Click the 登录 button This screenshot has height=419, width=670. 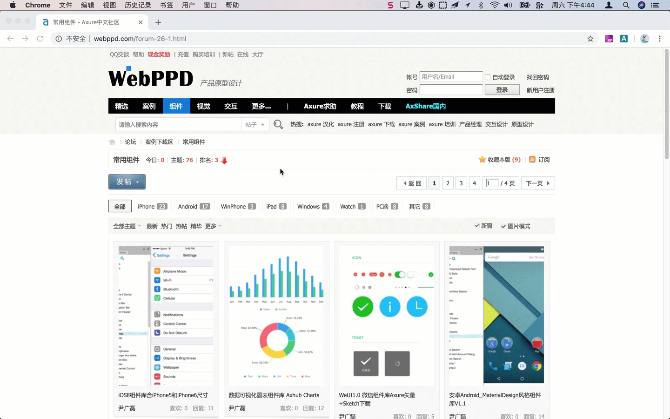(502, 90)
